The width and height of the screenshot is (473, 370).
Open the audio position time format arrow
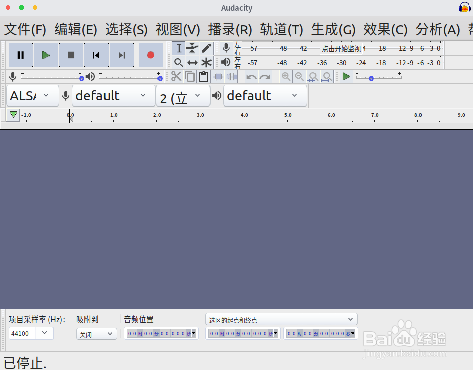pyautogui.click(x=194, y=333)
